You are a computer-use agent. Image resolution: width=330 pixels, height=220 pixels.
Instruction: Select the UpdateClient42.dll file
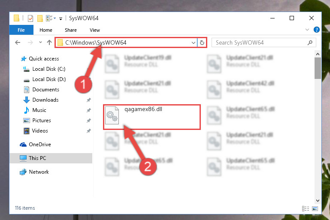click(241, 89)
